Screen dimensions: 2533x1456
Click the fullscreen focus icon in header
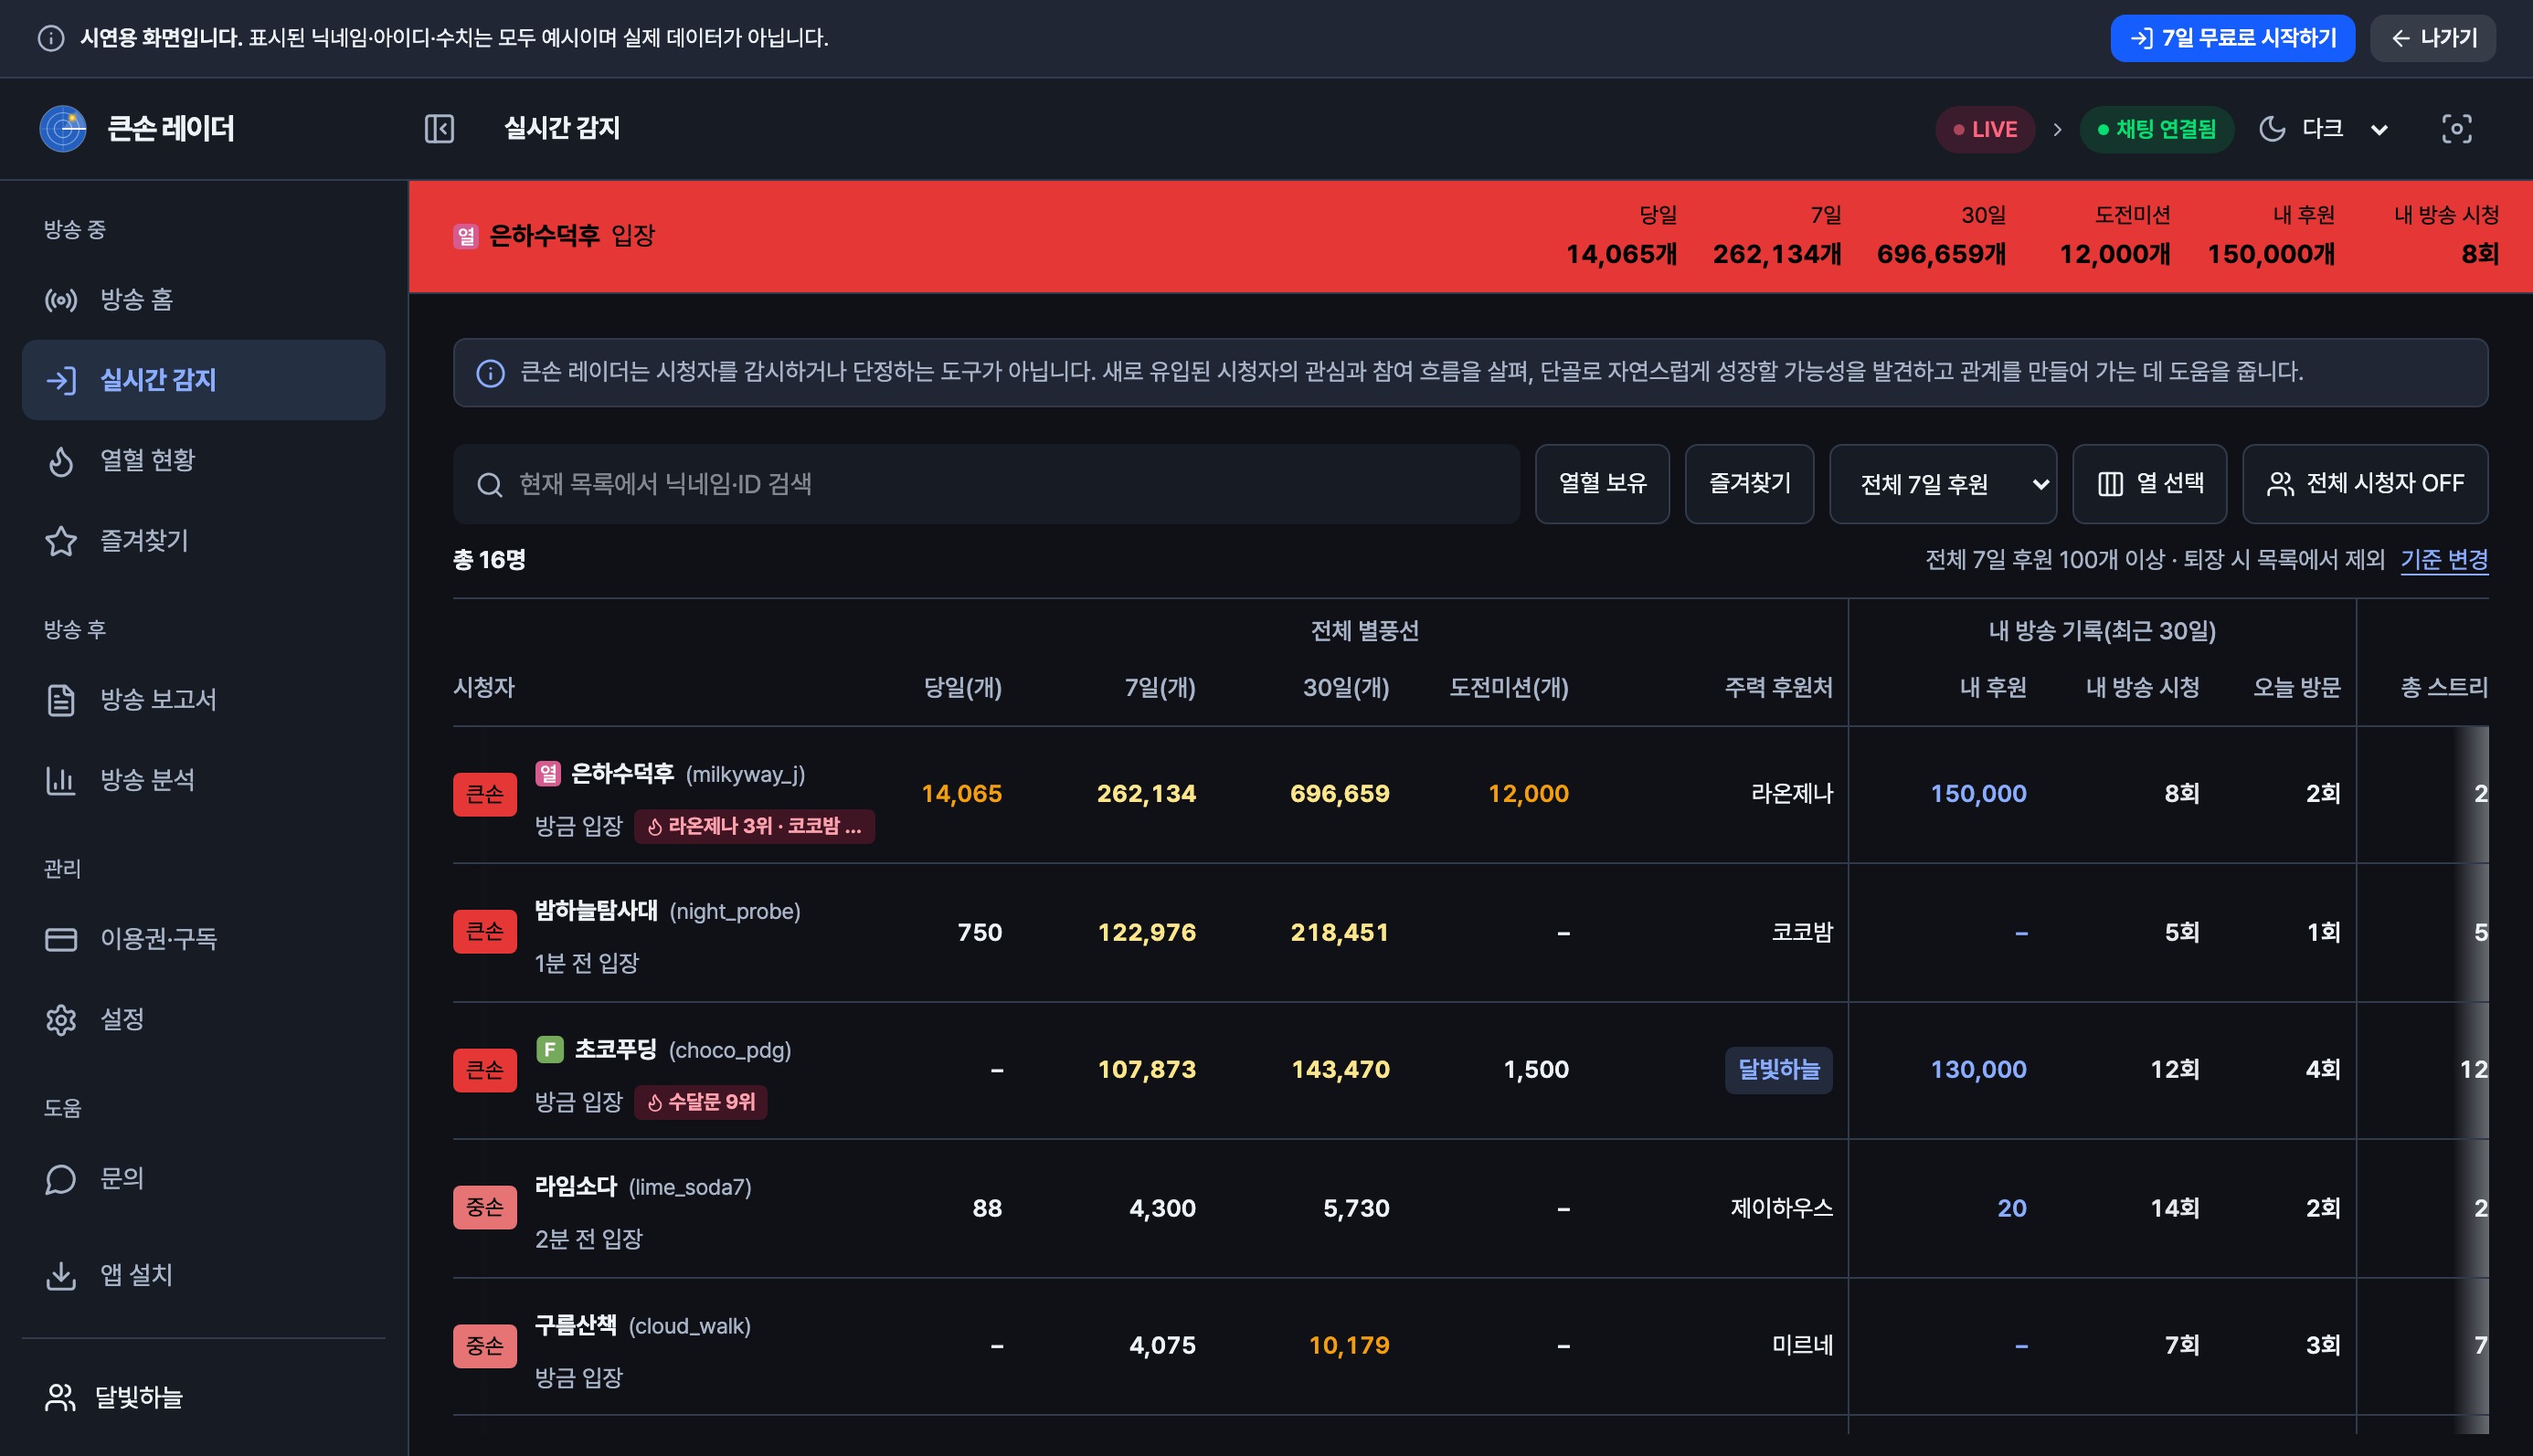(2456, 129)
